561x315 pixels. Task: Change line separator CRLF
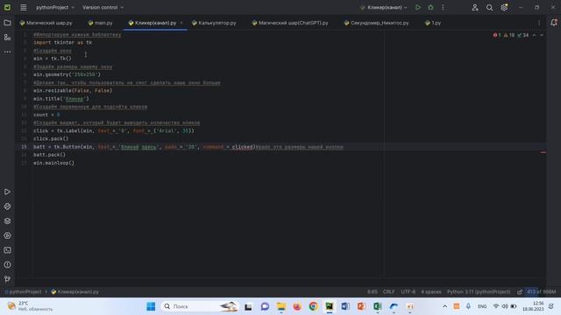388,291
